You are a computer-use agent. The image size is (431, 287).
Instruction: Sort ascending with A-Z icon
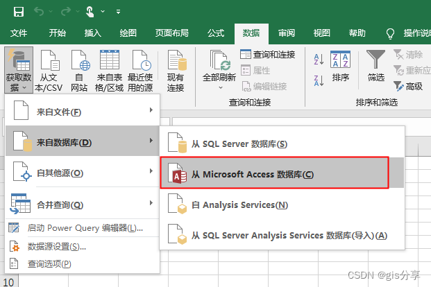coord(319,59)
